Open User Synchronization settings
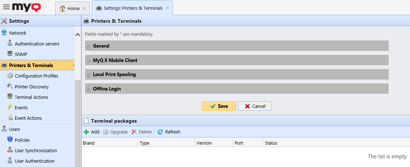Screen dimensions: 410x167 click(x=35, y=151)
